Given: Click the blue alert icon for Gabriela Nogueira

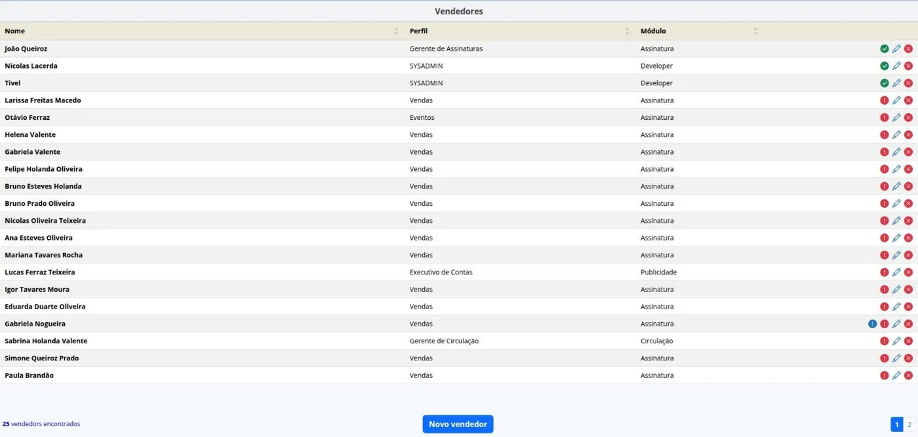Looking at the screenshot, I should tap(872, 324).
